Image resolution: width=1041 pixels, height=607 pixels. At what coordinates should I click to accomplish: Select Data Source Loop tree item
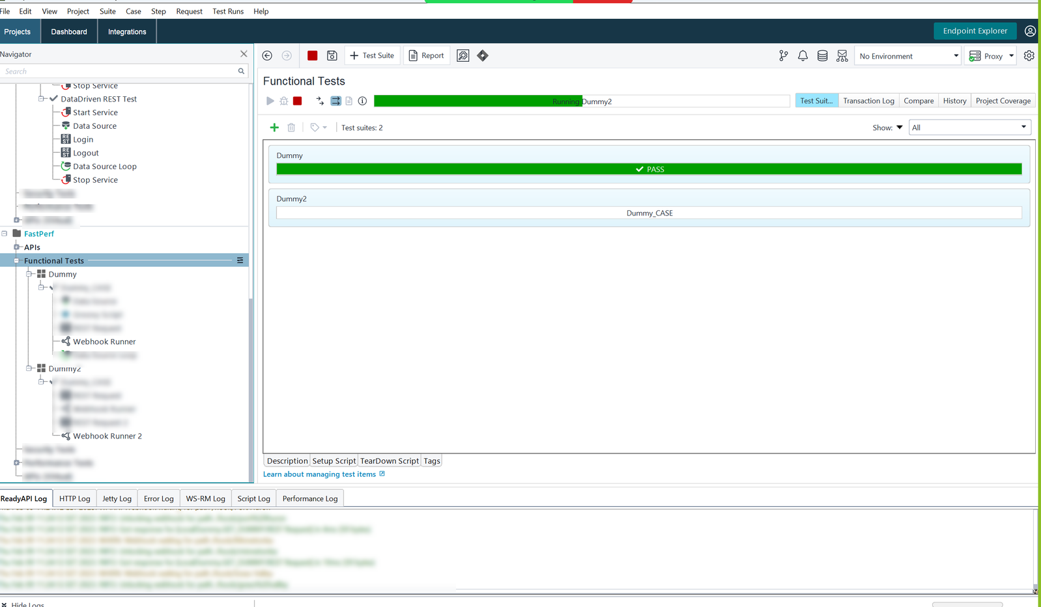(105, 166)
